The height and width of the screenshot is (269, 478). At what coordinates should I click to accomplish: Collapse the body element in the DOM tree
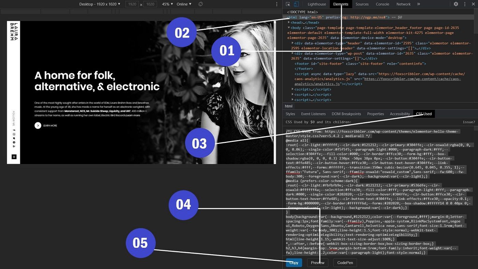coord(289,28)
